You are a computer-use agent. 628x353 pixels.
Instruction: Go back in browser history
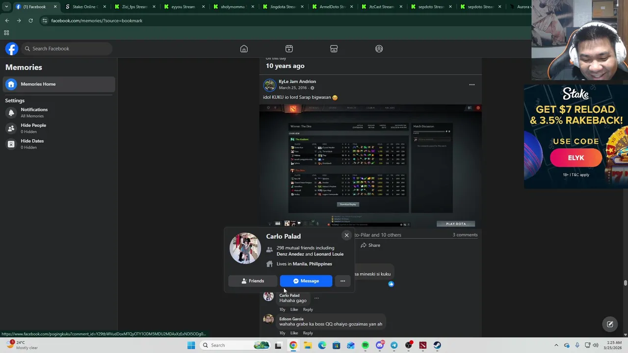click(7, 21)
